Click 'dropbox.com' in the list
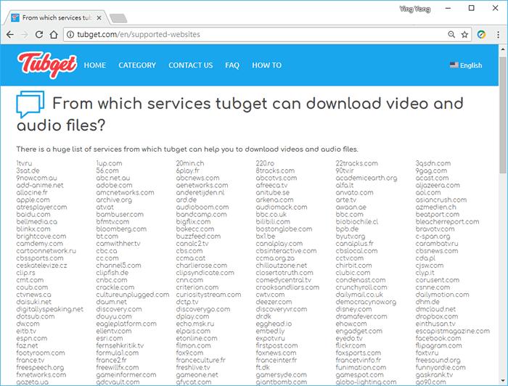The height and width of the screenshot is (386, 508). tap(437, 316)
